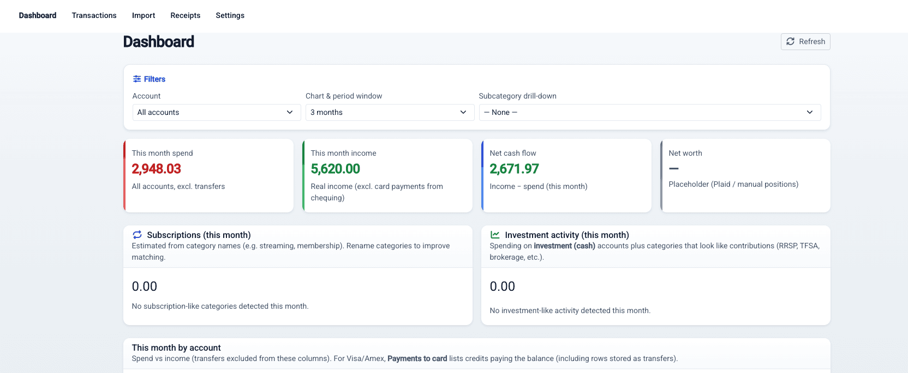
Task: Select the Net cash flow value 2,671.97
Action: point(514,169)
